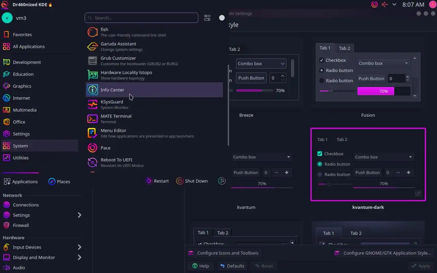Click the Defaults button

point(232,266)
